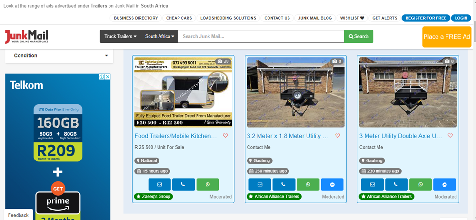Email the Food Trailers ad seller
Viewport: 476px width, 220px height.
coord(159,184)
